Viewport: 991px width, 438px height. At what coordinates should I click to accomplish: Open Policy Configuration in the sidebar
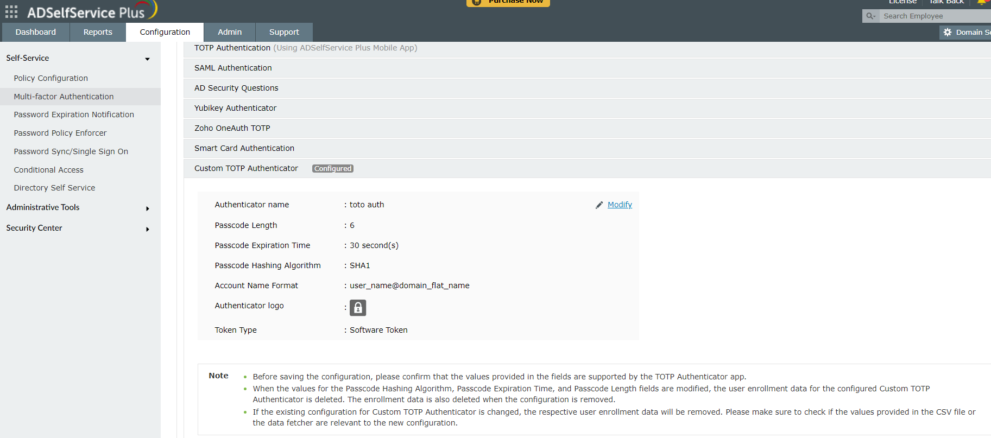(51, 78)
